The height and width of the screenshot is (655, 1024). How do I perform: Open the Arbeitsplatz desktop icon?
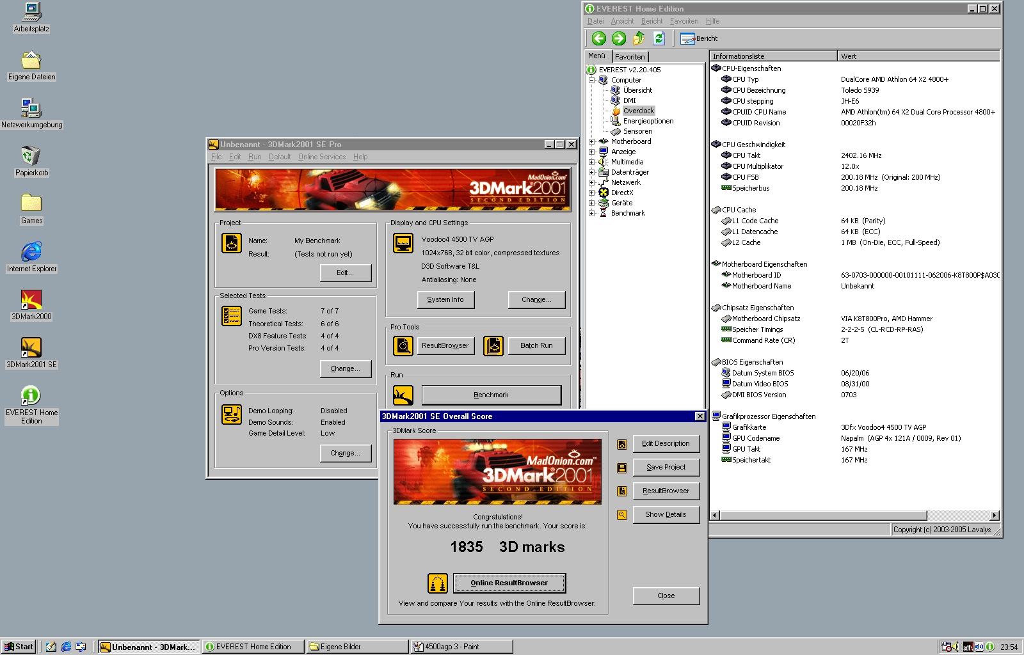(x=31, y=18)
